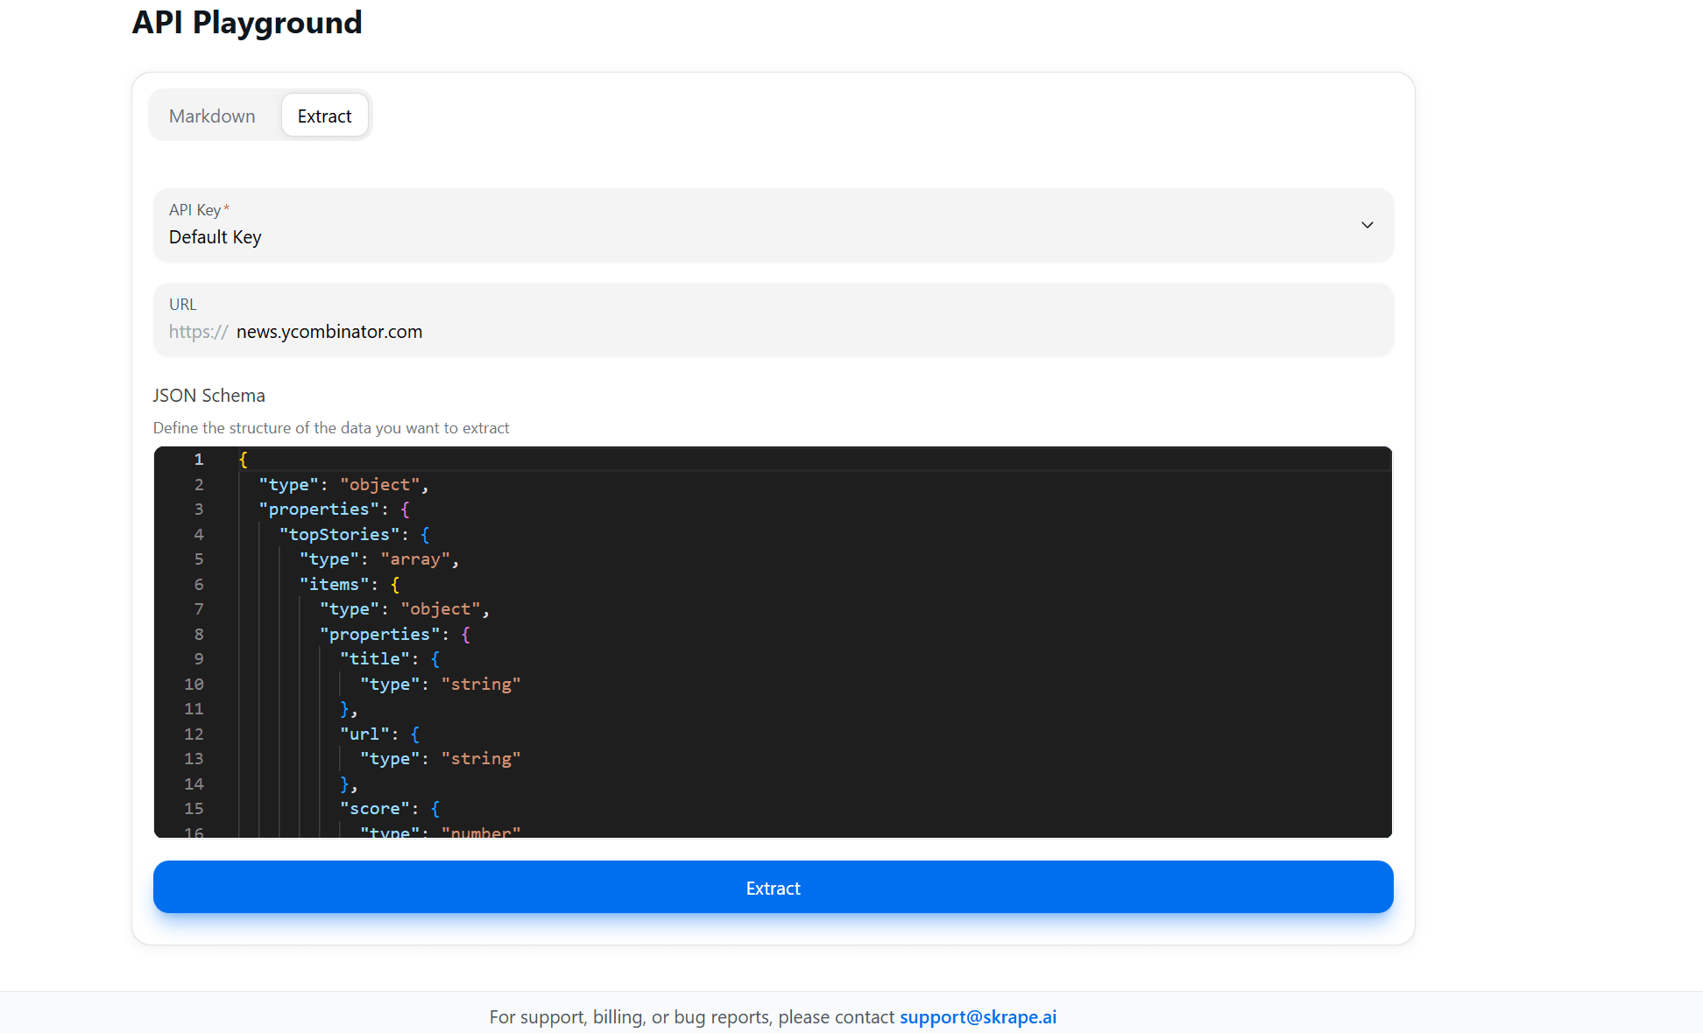Viewport: 1703px width, 1033px height.
Task: Click line 1 opening brace in editor
Action: (x=243, y=460)
